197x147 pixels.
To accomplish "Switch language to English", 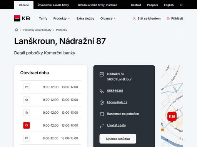I will (169, 5).
